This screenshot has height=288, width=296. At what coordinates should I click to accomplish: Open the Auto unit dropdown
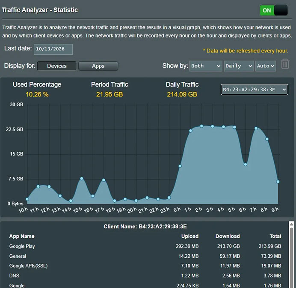[266, 66]
